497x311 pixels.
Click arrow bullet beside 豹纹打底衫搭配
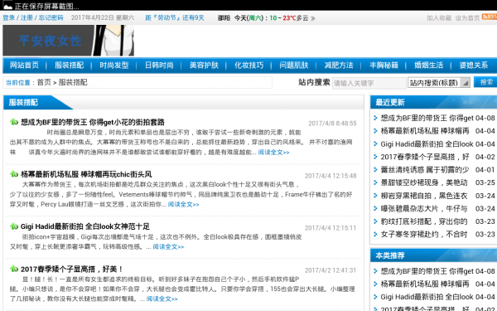[x=375, y=221]
